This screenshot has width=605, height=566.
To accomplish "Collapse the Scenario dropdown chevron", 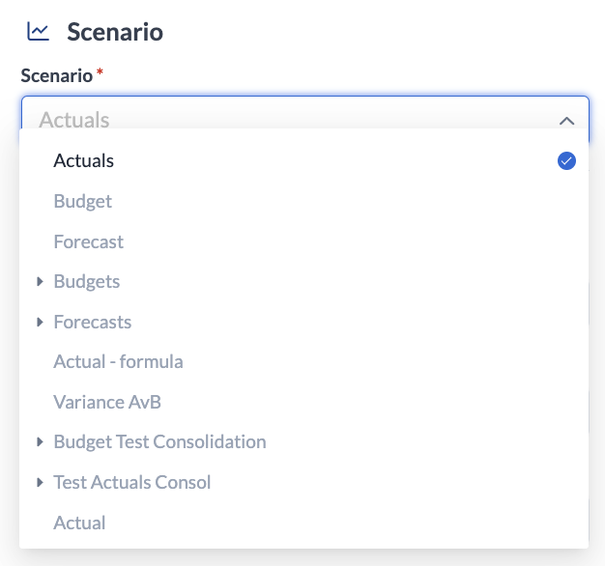I will (567, 121).
